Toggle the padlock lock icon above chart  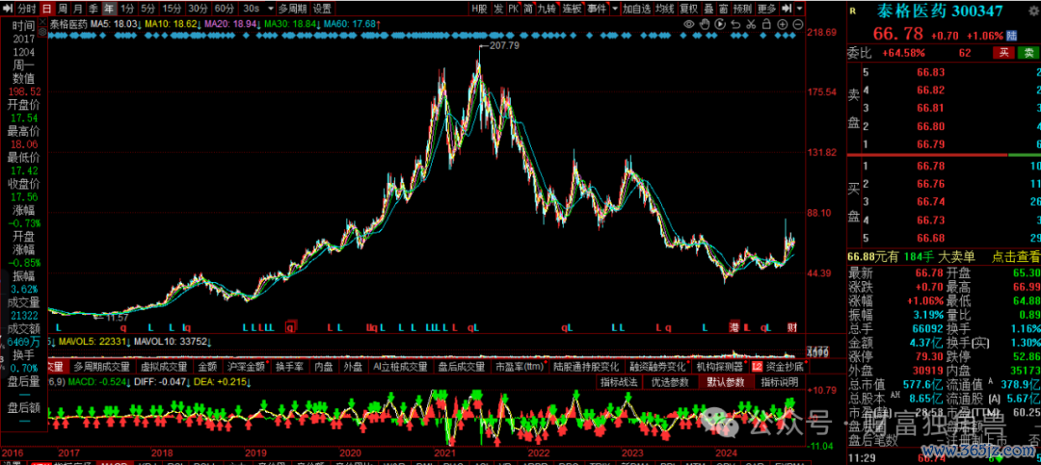tap(767, 24)
